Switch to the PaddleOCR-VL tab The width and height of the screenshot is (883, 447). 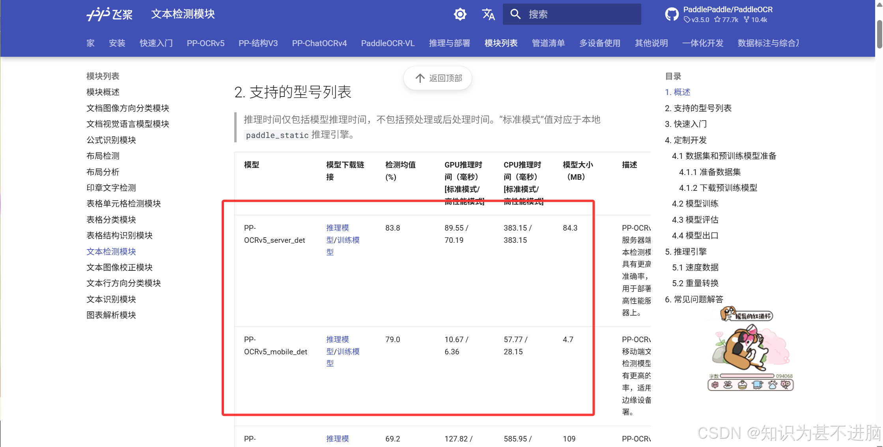click(388, 43)
